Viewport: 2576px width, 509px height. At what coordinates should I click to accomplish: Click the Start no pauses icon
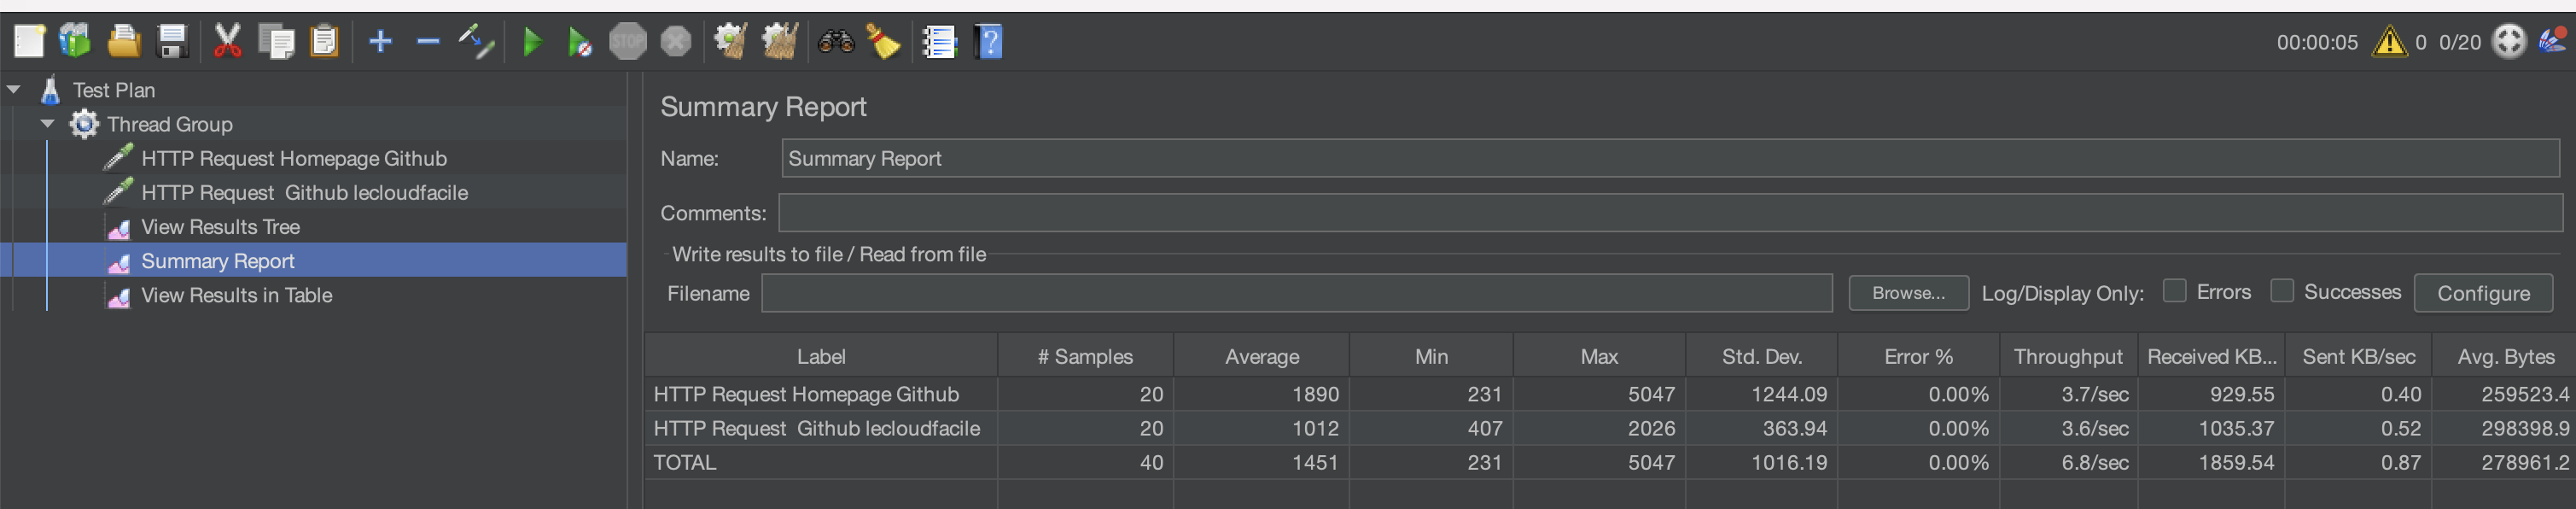tap(579, 42)
